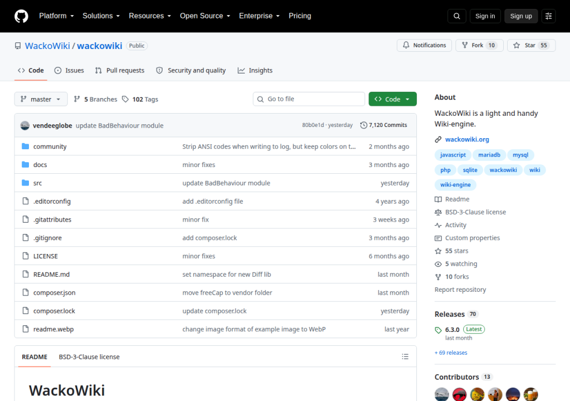Click the GitHub Octocat logo

coord(21,16)
